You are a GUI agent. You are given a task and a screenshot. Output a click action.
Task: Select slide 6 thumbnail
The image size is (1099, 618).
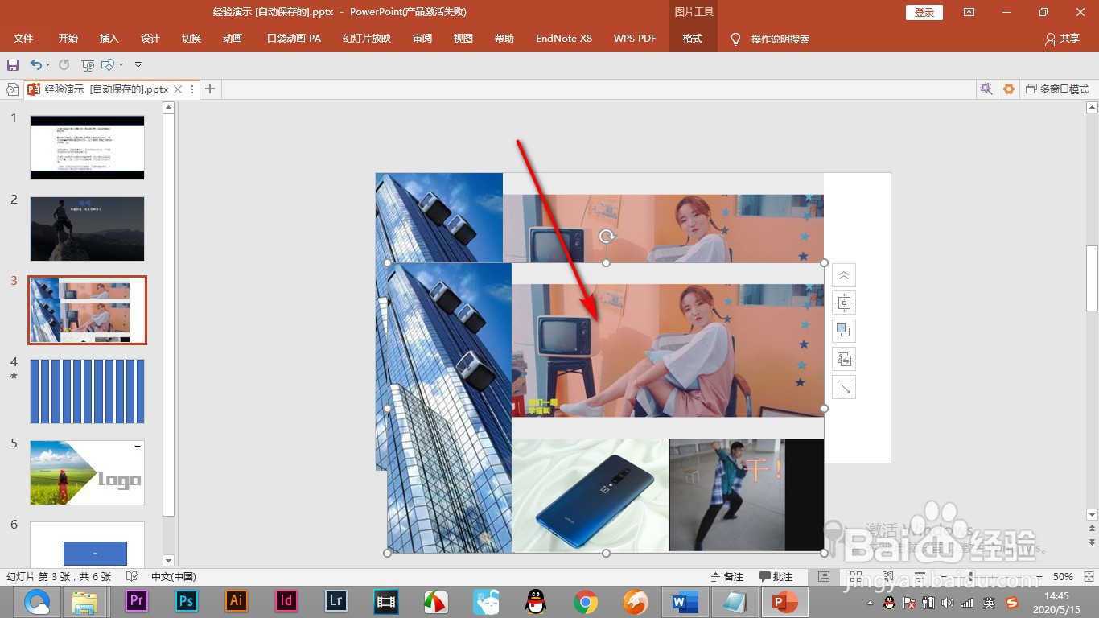tap(87, 544)
